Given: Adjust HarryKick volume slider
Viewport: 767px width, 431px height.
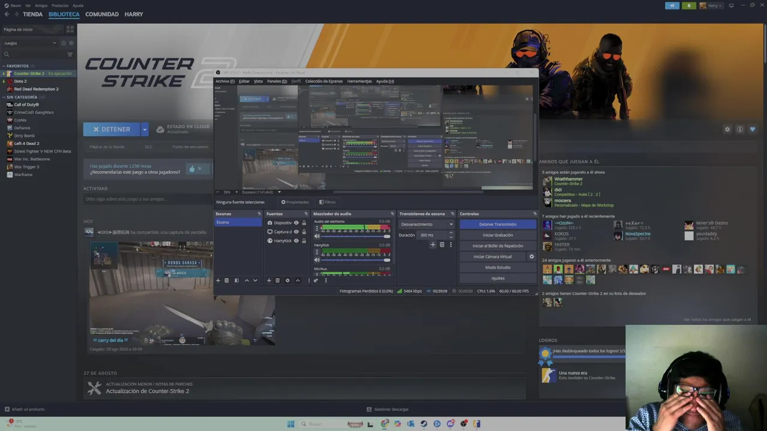Looking at the screenshot, I should pos(356,260).
